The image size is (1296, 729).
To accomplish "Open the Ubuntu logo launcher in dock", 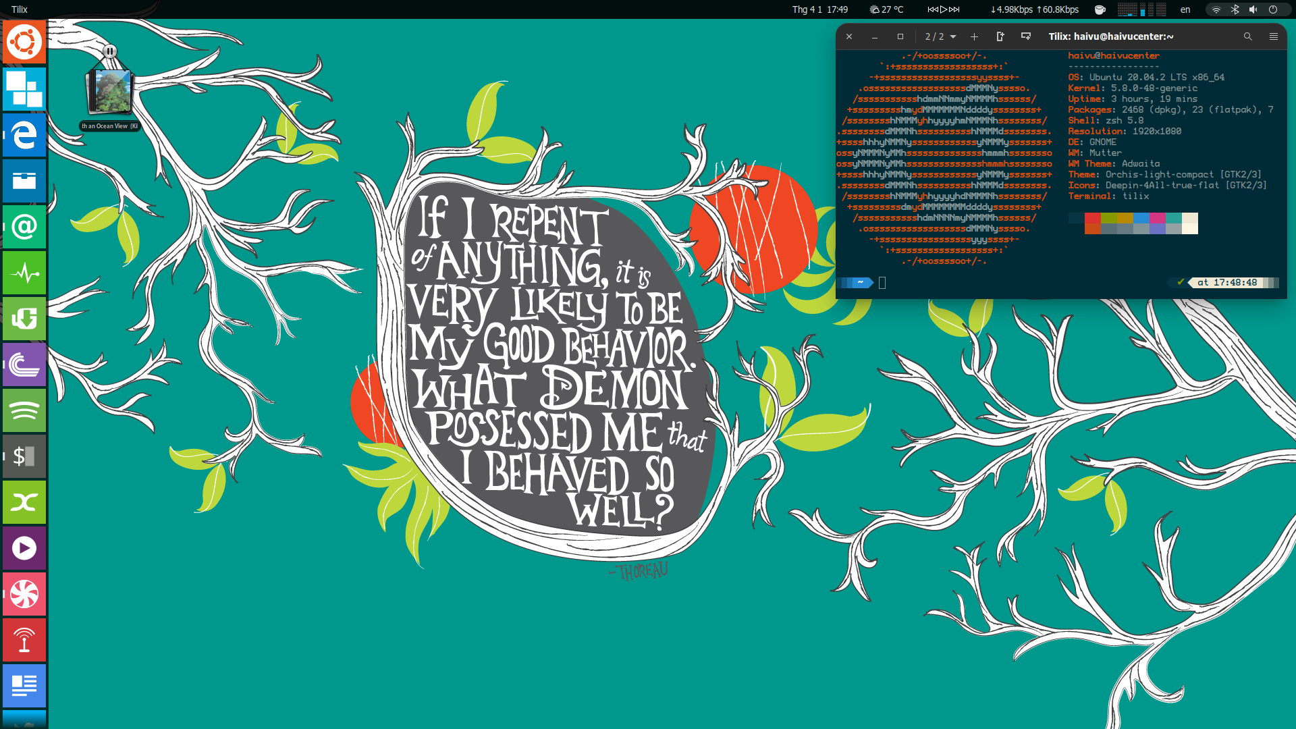I will pyautogui.click(x=24, y=42).
